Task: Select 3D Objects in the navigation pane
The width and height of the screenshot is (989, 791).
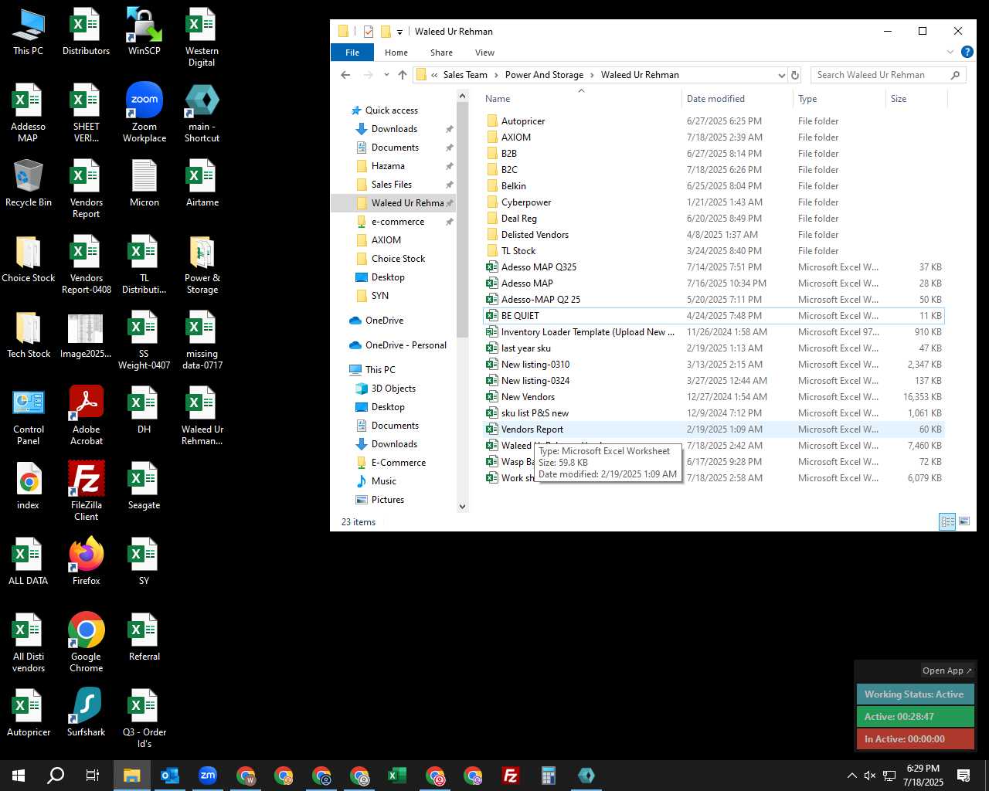Action: pyautogui.click(x=393, y=389)
